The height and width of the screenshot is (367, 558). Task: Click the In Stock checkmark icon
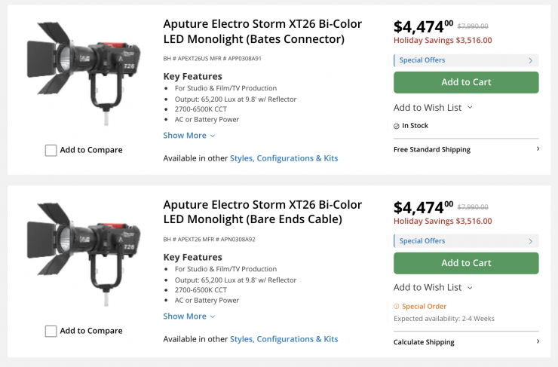click(397, 126)
